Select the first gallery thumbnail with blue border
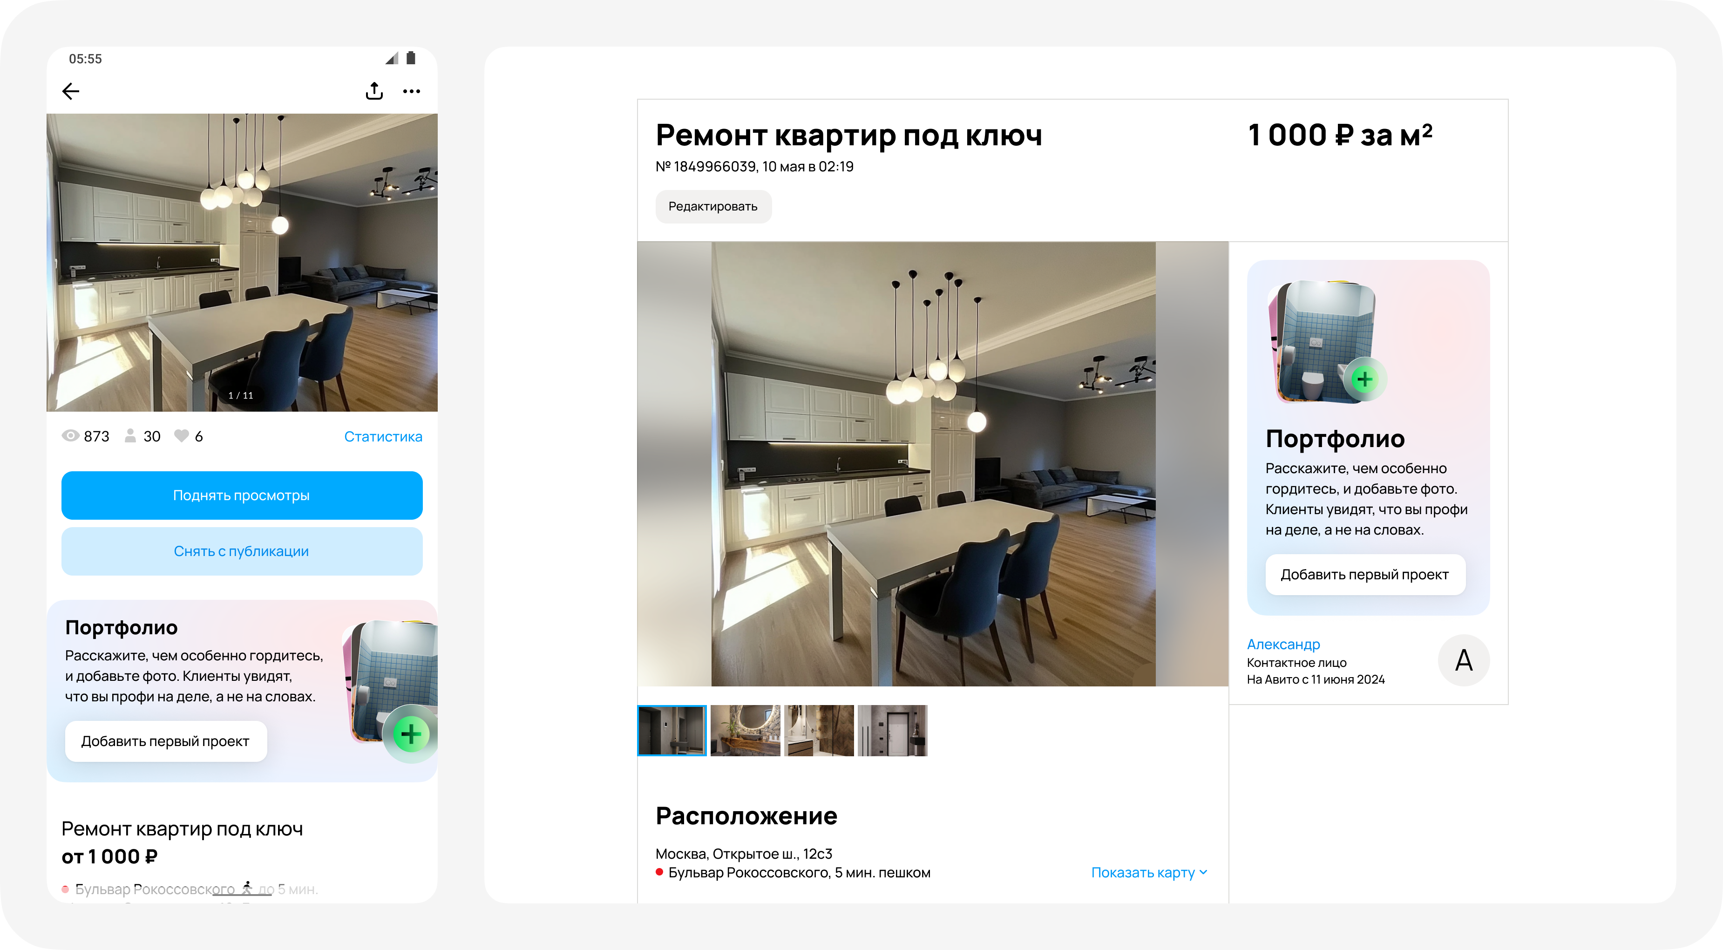The image size is (1723, 950). tap(672, 731)
